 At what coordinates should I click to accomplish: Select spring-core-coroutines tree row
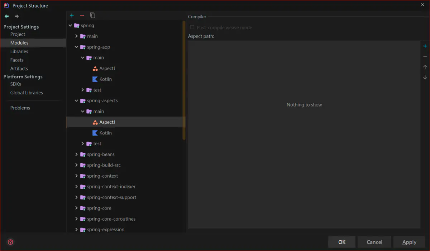pos(126,219)
